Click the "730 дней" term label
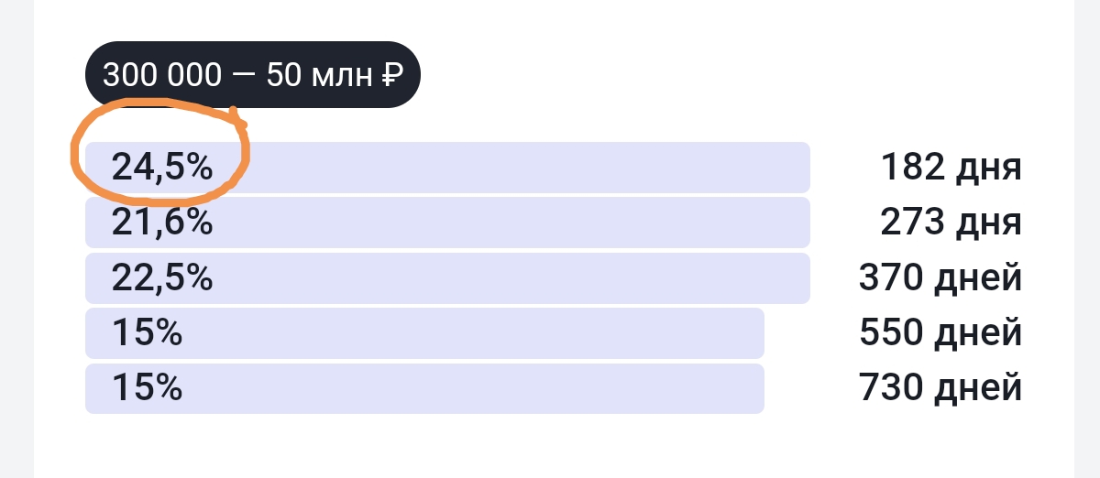1100x478 pixels. coord(940,389)
